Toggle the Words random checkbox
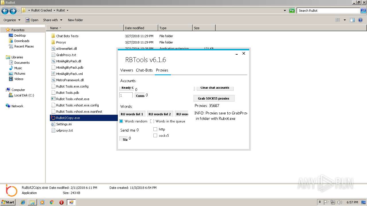The image size is (367, 206). [x=121, y=121]
